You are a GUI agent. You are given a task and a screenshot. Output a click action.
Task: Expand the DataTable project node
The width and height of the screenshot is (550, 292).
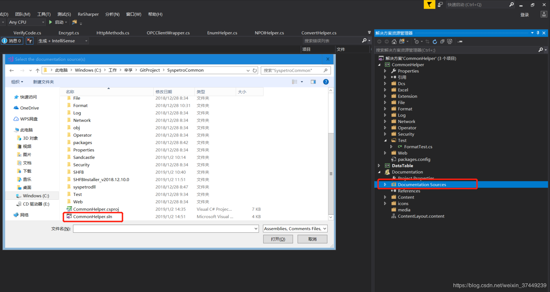(379, 166)
